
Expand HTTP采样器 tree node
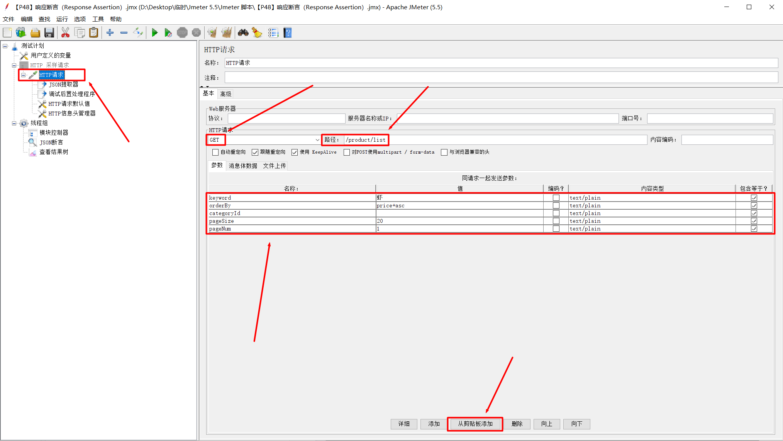click(x=14, y=65)
